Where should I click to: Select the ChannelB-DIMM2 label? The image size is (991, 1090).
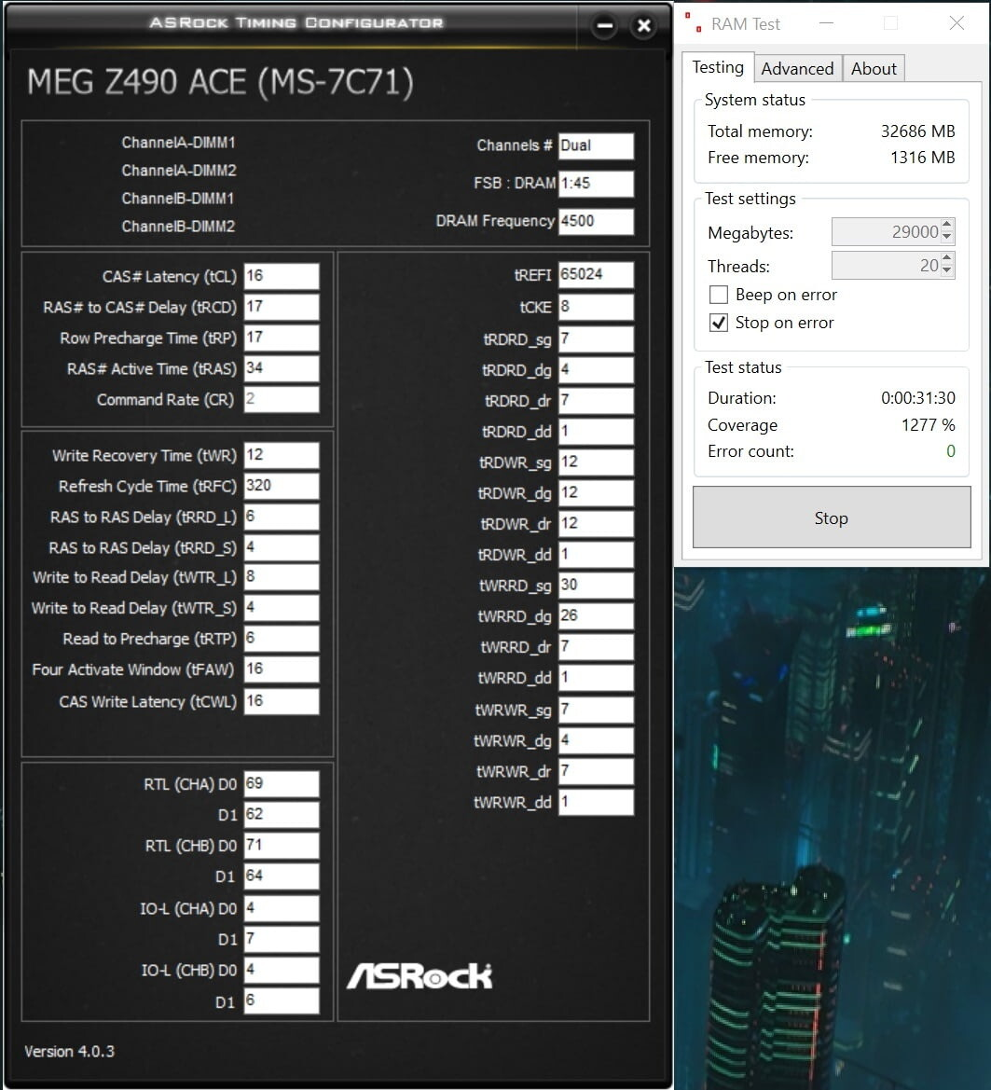point(179,227)
